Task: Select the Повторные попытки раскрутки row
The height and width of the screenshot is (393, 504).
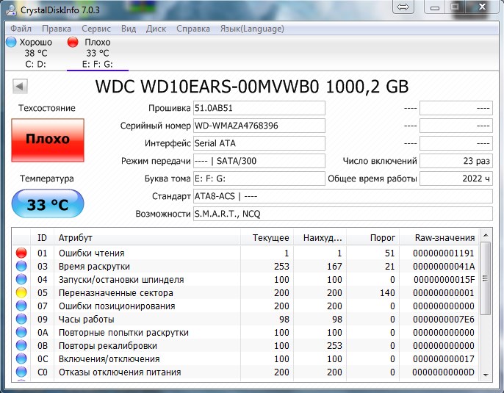Action: (x=245, y=332)
